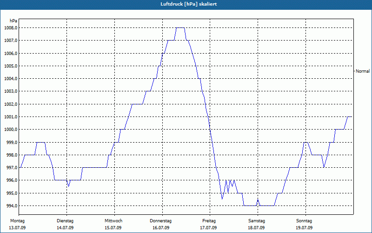Image resolution: width=372 pixels, height=233 pixels.
Task: Select the 'Mittwoch' day label
Action: 113,221
